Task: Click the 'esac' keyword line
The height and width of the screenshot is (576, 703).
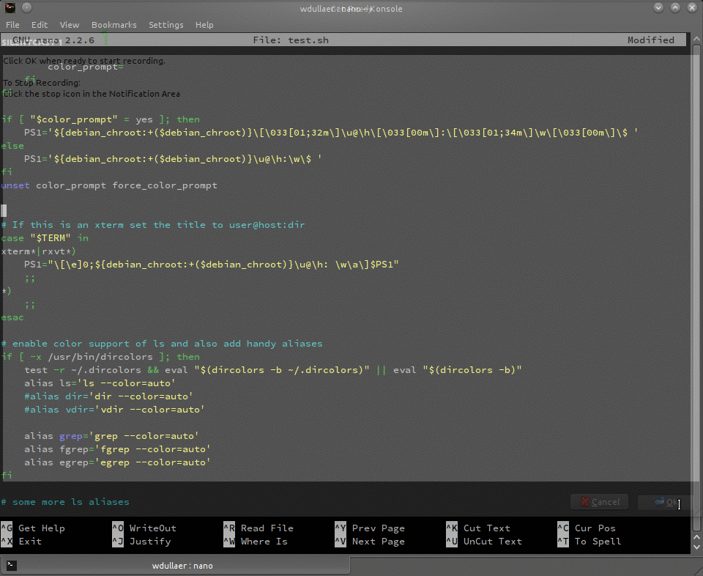Action: [12, 317]
